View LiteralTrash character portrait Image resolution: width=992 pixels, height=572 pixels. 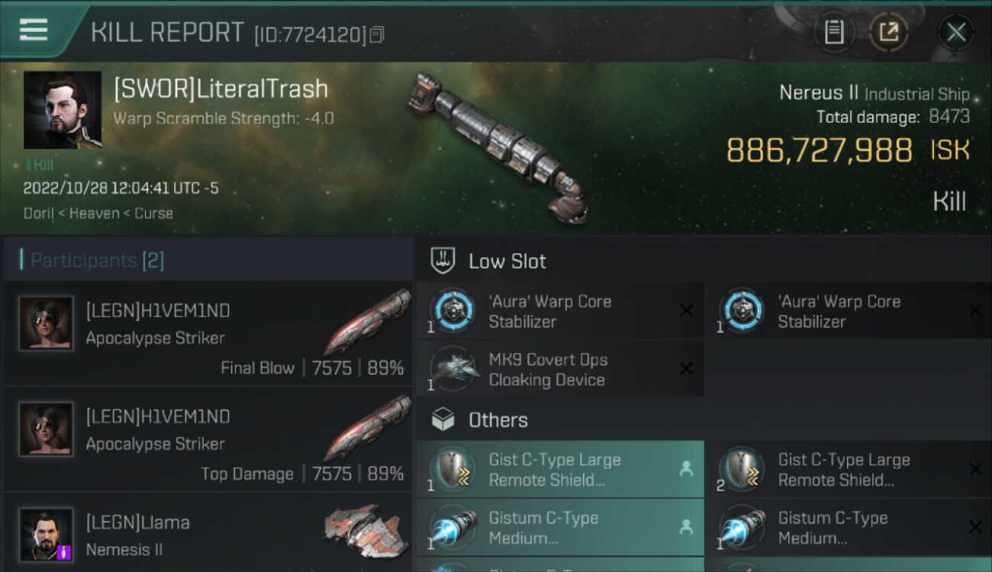pyautogui.click(x=63, y=111)
